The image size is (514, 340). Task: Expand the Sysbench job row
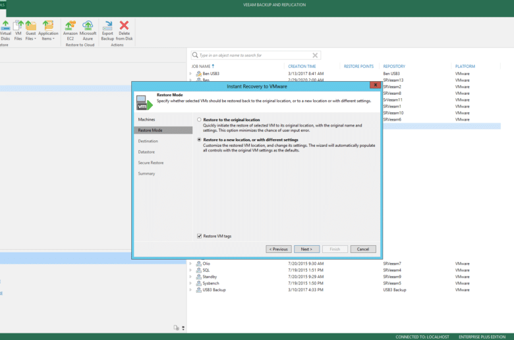[190, 283]
